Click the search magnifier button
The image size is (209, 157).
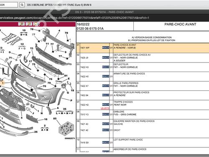click(22, 5)
